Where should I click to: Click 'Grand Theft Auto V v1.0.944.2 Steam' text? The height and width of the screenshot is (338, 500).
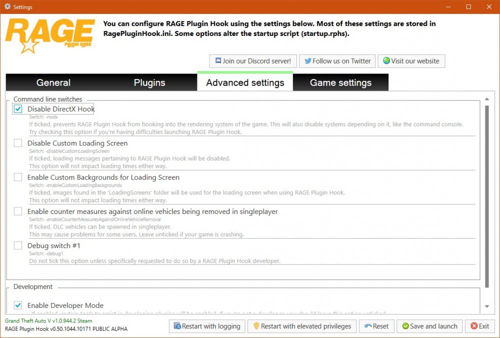point(48,321)
